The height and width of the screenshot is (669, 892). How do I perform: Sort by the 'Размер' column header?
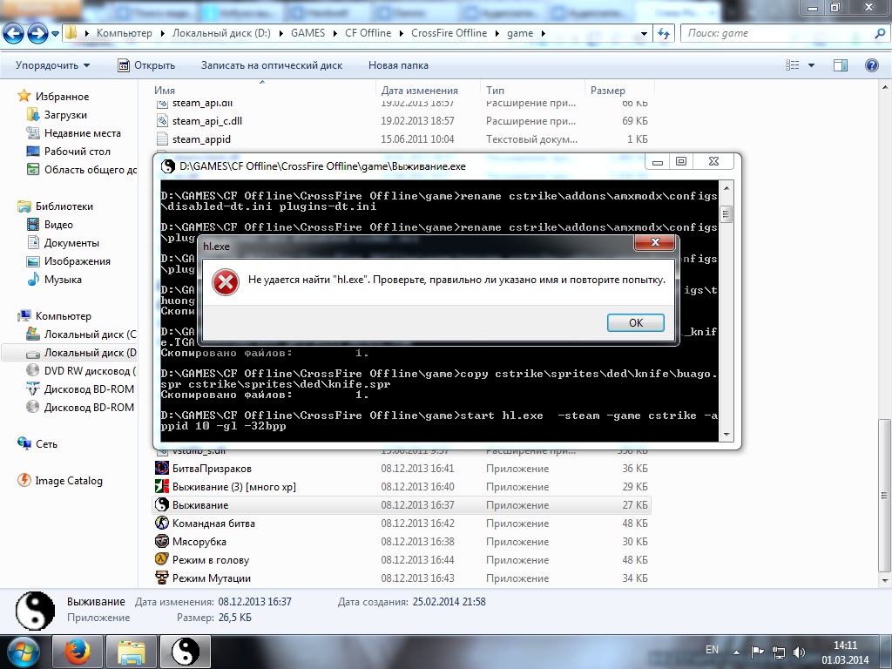pos(607,91)
